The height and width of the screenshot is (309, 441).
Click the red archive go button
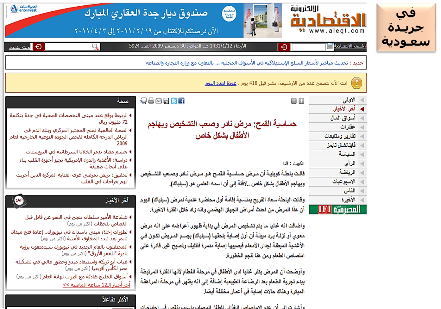pos(284,47)
